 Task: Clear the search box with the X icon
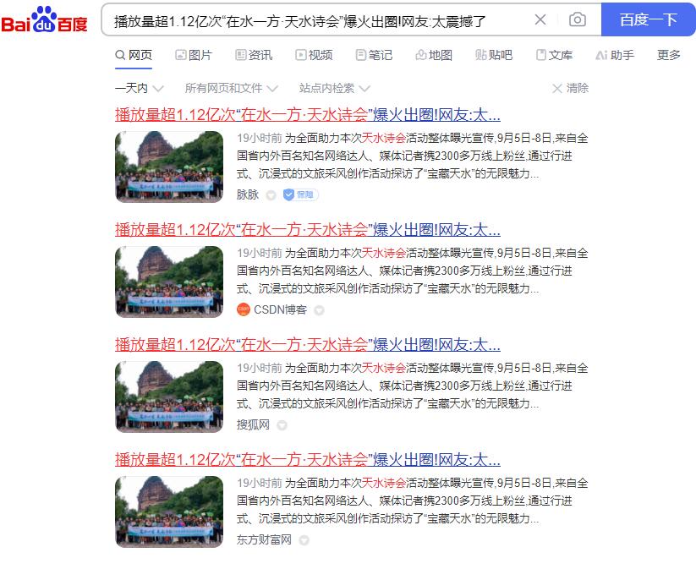(540, 19)
